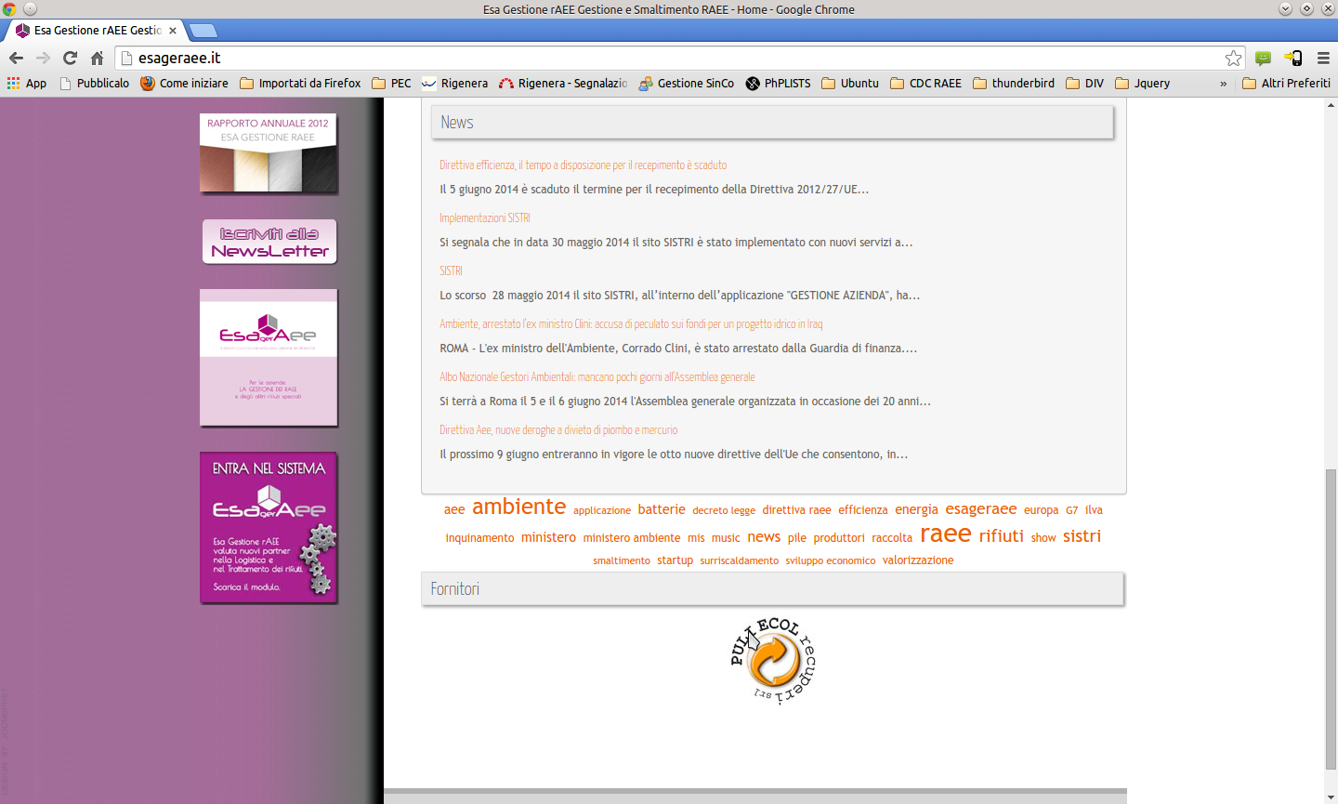The width and height of the screenshot is (1338, 804).
Task: Click the esageraee.it address bar
Action: click(x=678, y=58)
